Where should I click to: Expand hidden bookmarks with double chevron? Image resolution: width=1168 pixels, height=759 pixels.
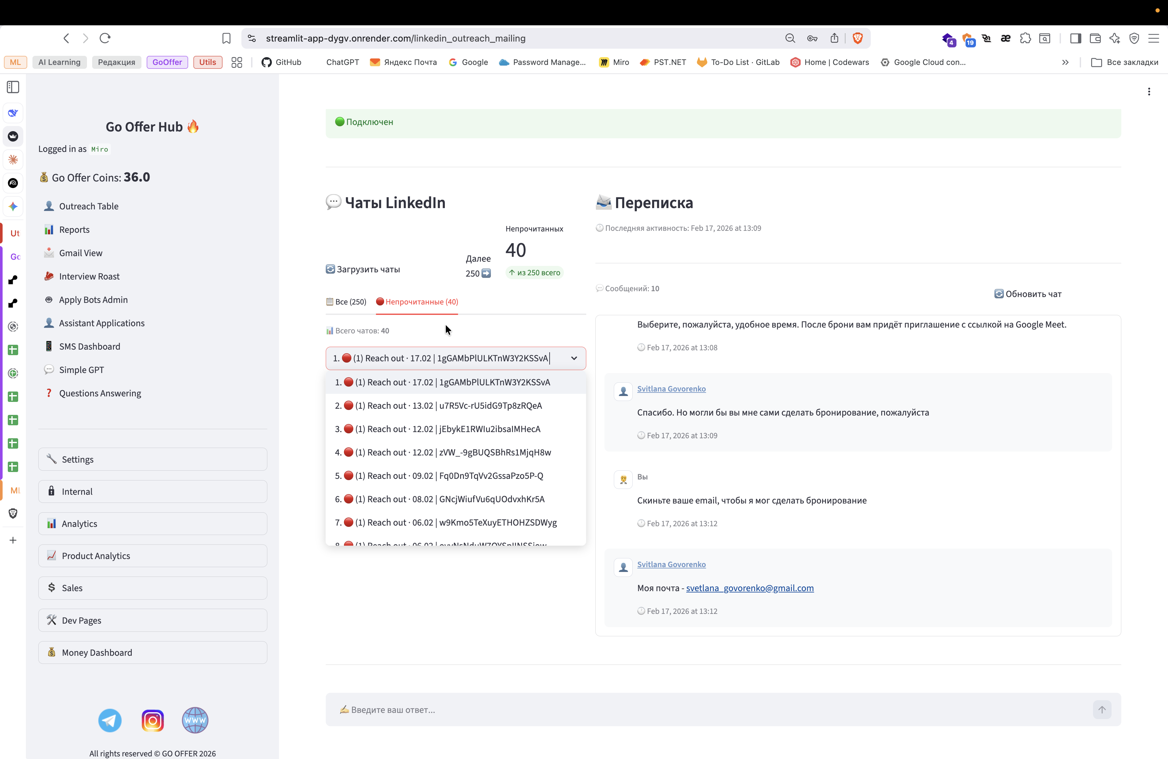coord(1065,62)
